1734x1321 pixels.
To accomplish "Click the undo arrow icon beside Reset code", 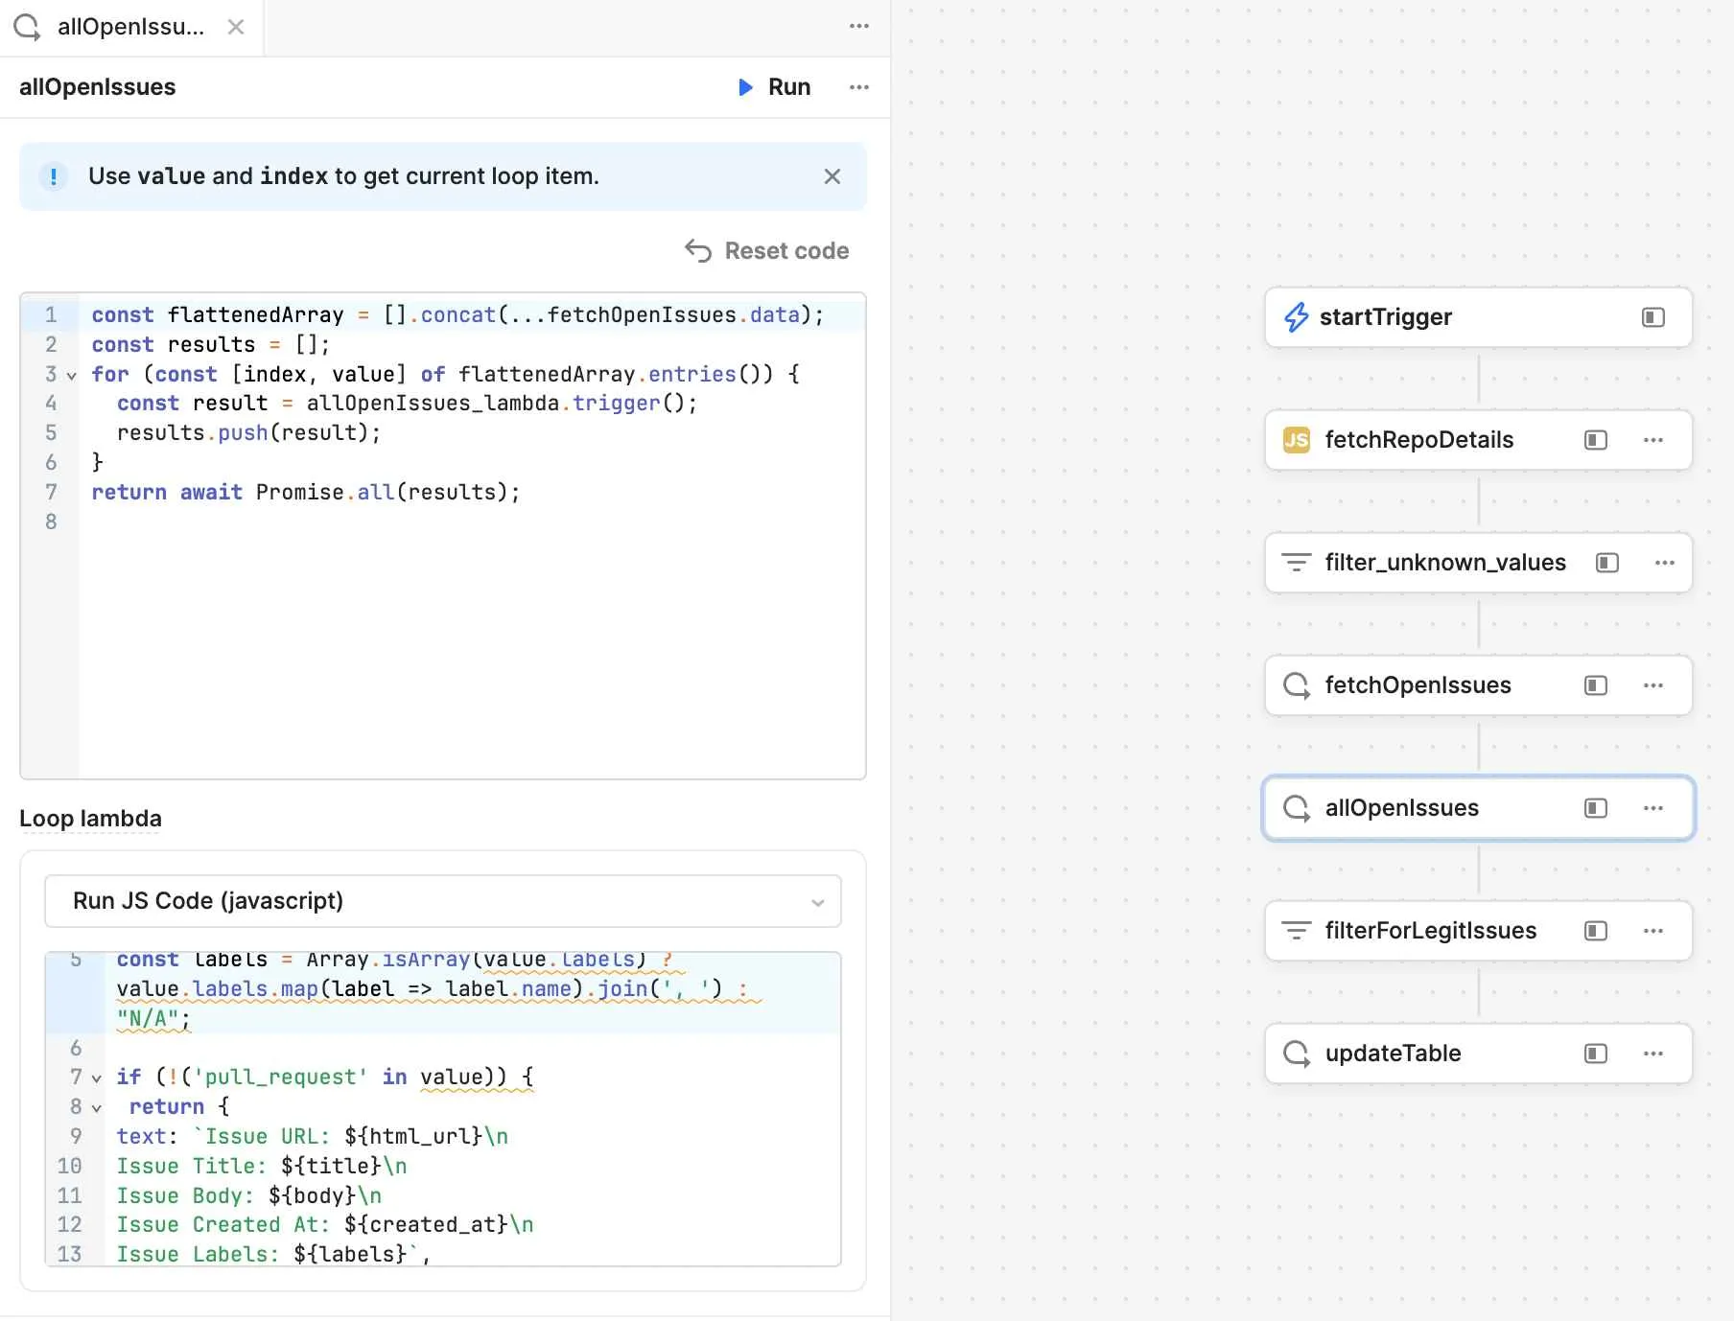I will [x=698, y=251].
